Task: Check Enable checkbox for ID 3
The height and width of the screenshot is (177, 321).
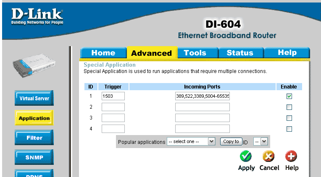Action: [x=289, y=118]
